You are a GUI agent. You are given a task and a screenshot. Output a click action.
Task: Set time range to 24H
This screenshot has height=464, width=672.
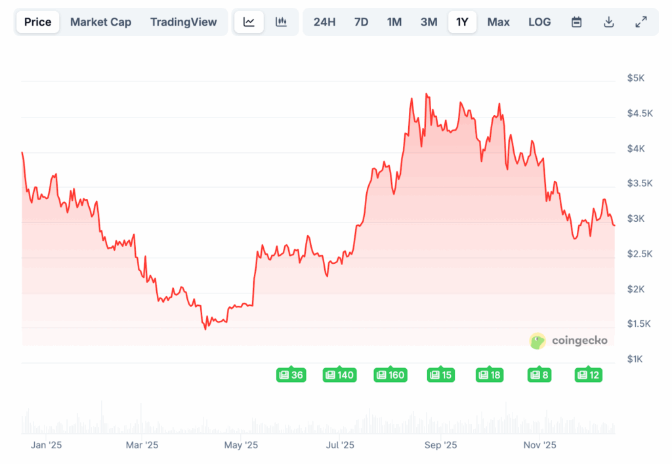(x=324, y=22)
